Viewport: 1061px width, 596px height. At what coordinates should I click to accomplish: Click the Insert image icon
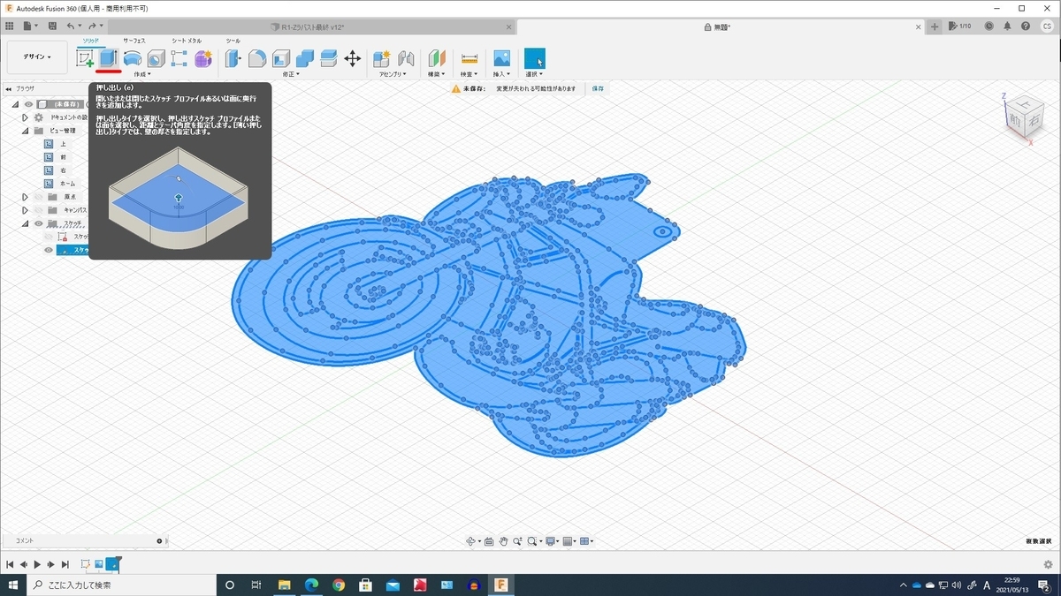(501, 58)
